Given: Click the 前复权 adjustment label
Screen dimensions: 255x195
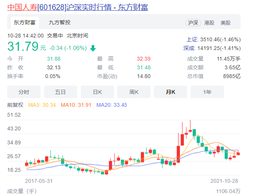Looking at the screenshot, I should click(x=15, y=105).
